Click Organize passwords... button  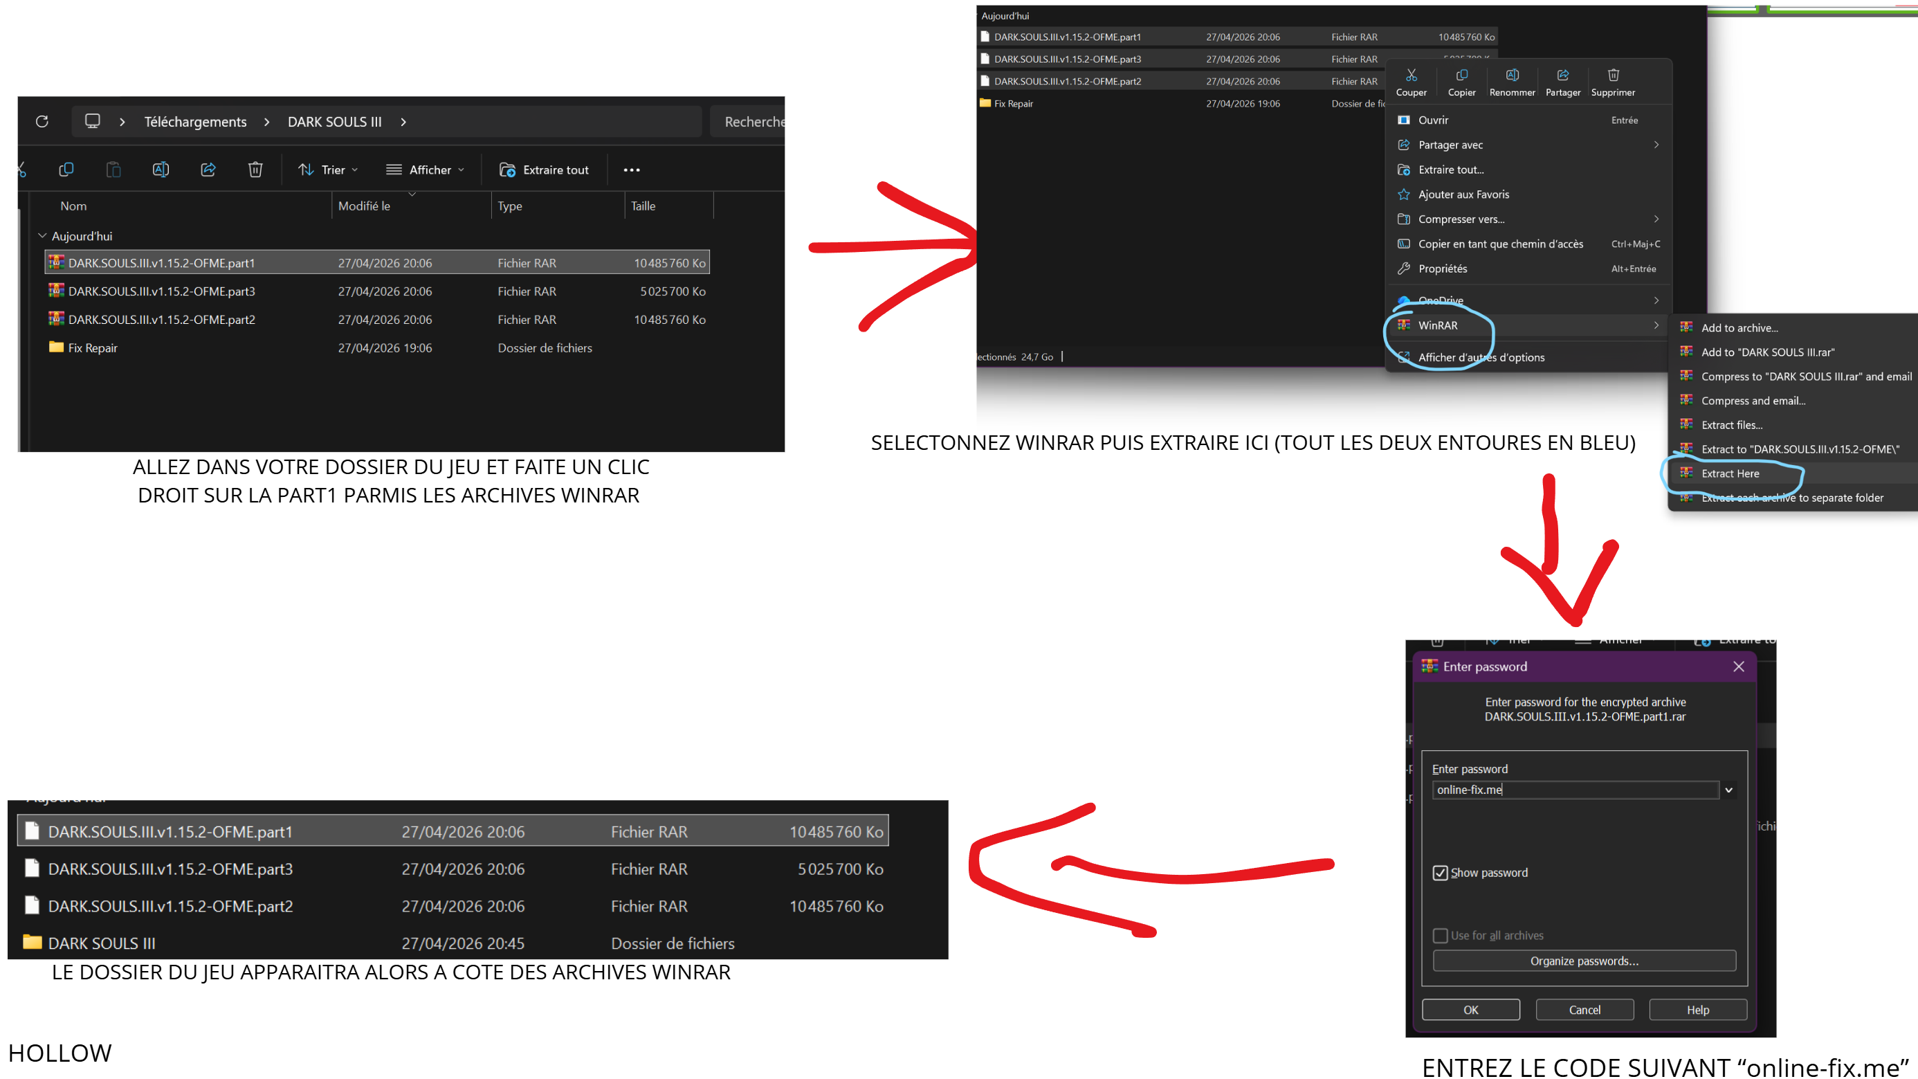[x=1584, y=961]
